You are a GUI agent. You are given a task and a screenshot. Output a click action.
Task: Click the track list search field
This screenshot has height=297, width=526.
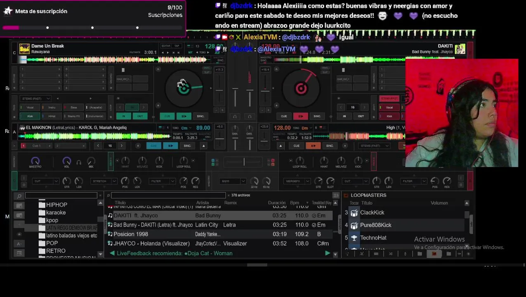click(168, 196)
